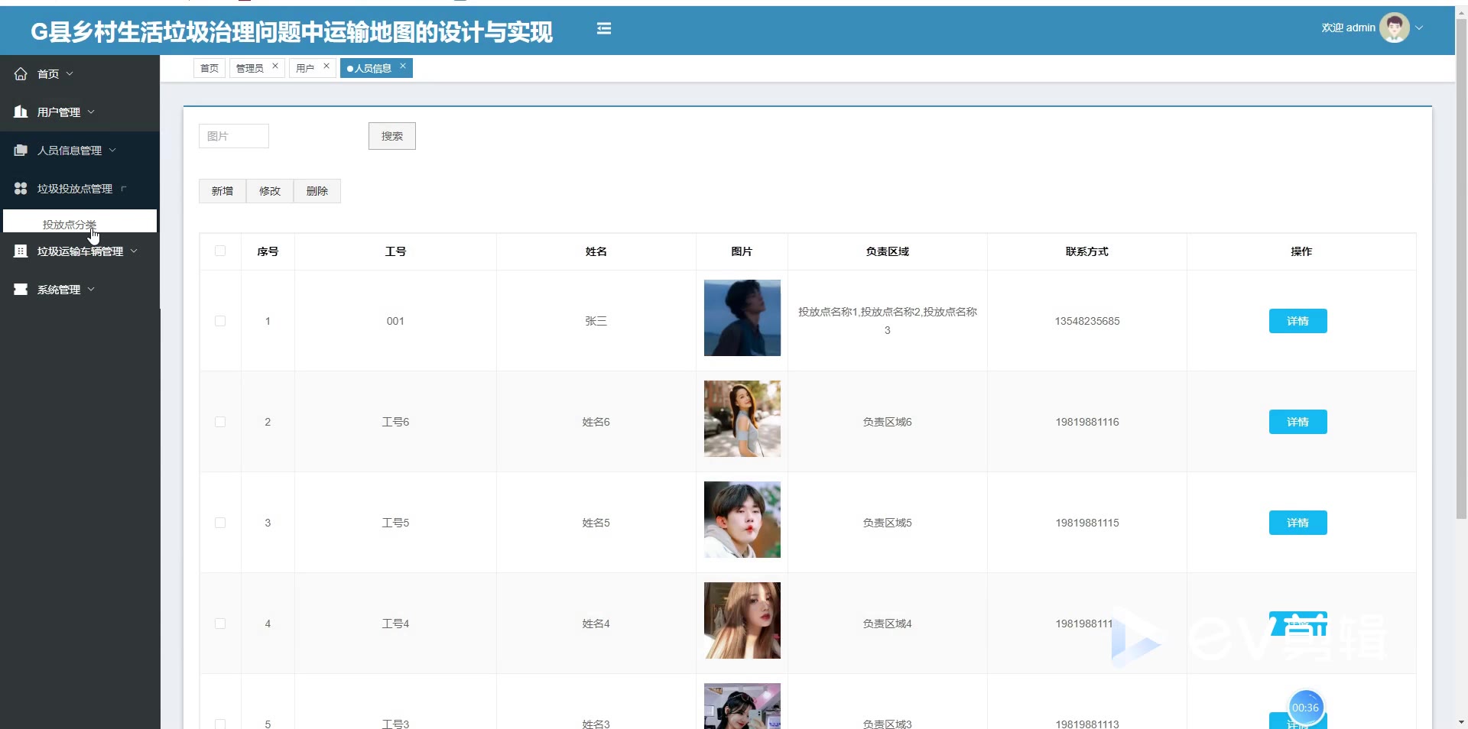Click the admin avatar image
This screenshot has width=1468, height=729.
1394,28
